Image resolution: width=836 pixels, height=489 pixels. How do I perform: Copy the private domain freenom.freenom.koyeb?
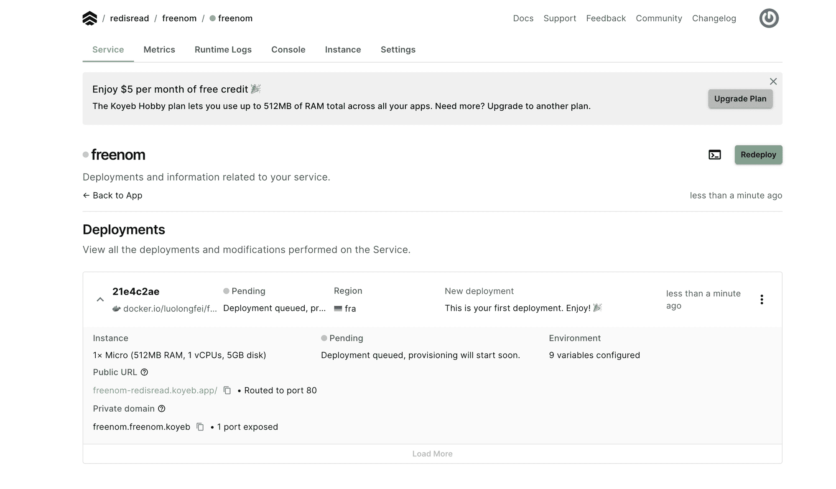tap(200, 427)
